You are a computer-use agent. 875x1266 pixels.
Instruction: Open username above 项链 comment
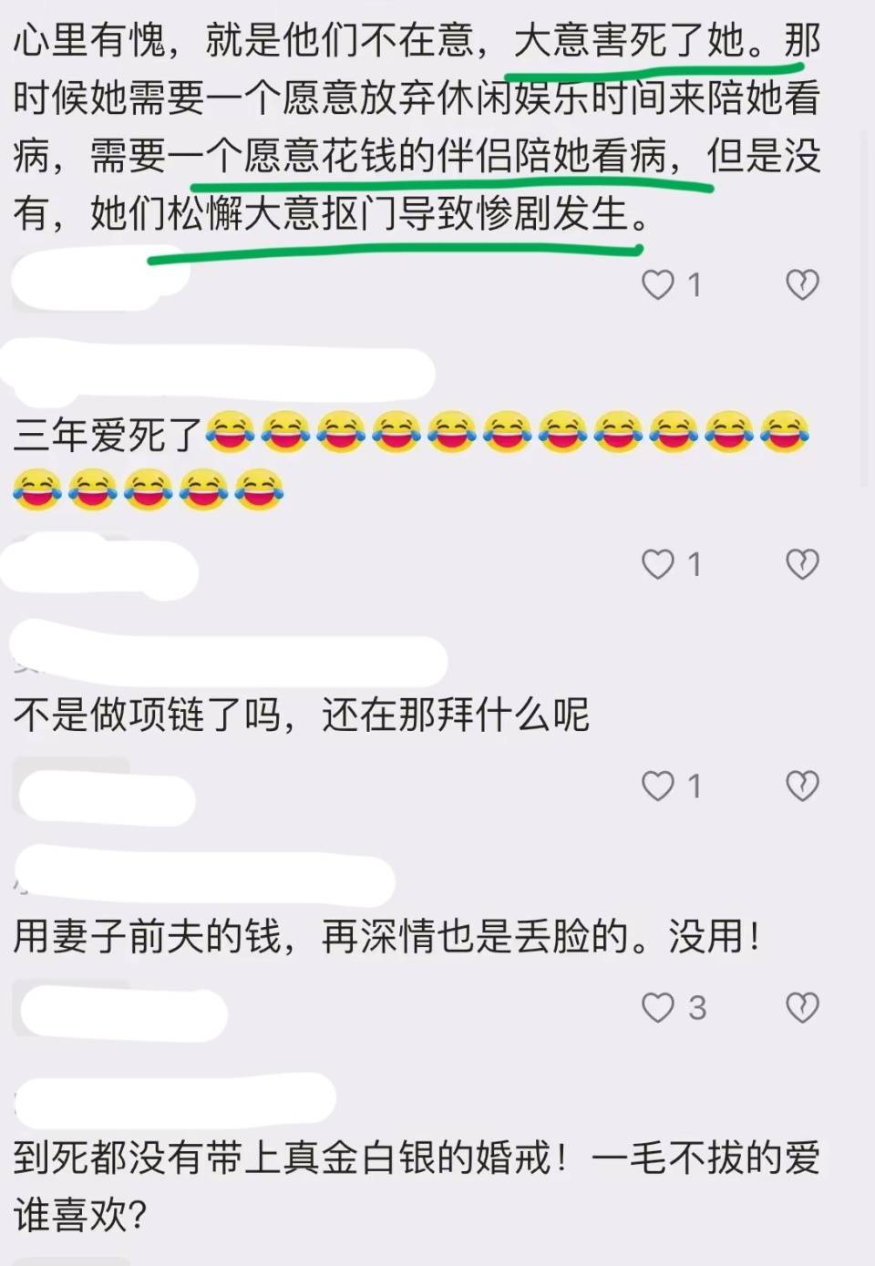228,653
